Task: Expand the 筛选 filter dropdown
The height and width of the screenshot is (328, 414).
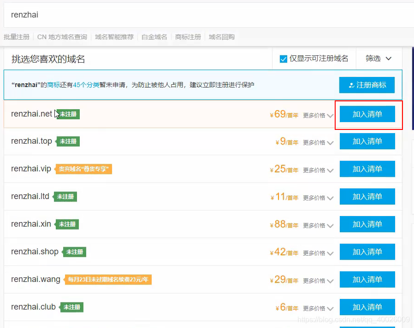Action: coord(379,59)
